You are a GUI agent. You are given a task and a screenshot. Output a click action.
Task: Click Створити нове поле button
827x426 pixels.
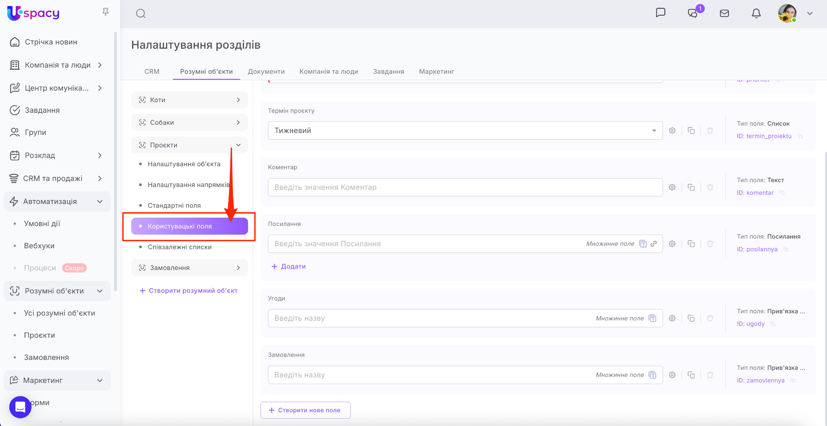pyautogui.click(x=305, y=410)
